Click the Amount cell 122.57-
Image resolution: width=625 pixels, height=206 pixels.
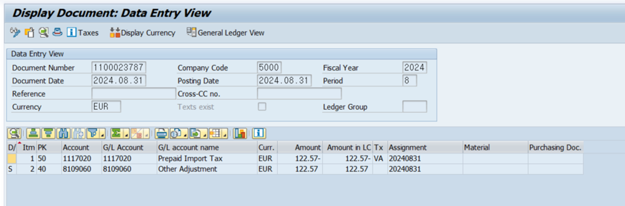click(x=300, y=158)
